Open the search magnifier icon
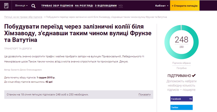 click(33, 6)
